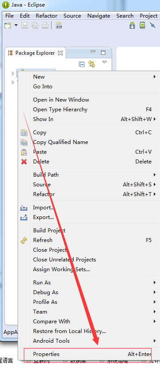Open the New wizard dropdown arrow
Viewport: 160px width, 371px height.
16,25
